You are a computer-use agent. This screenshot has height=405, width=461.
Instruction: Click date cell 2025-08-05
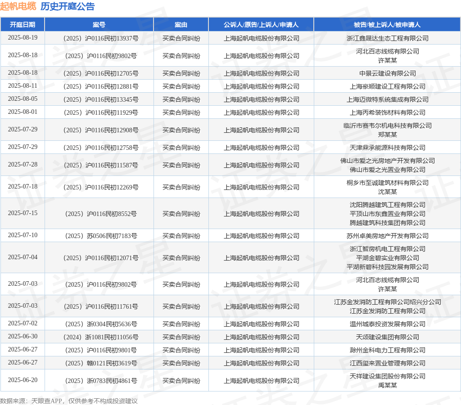click(x=23, y=99)
